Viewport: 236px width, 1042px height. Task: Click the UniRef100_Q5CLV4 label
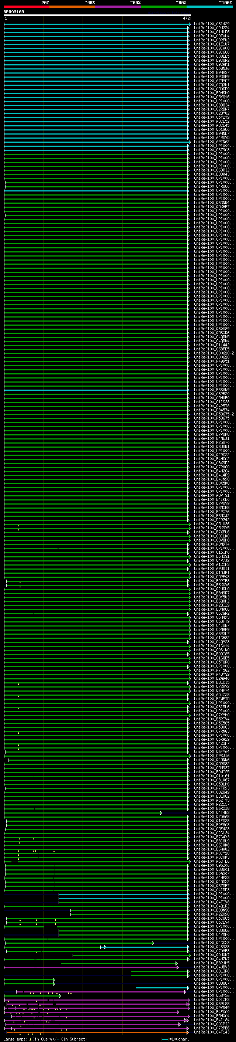tap(212, 922)
